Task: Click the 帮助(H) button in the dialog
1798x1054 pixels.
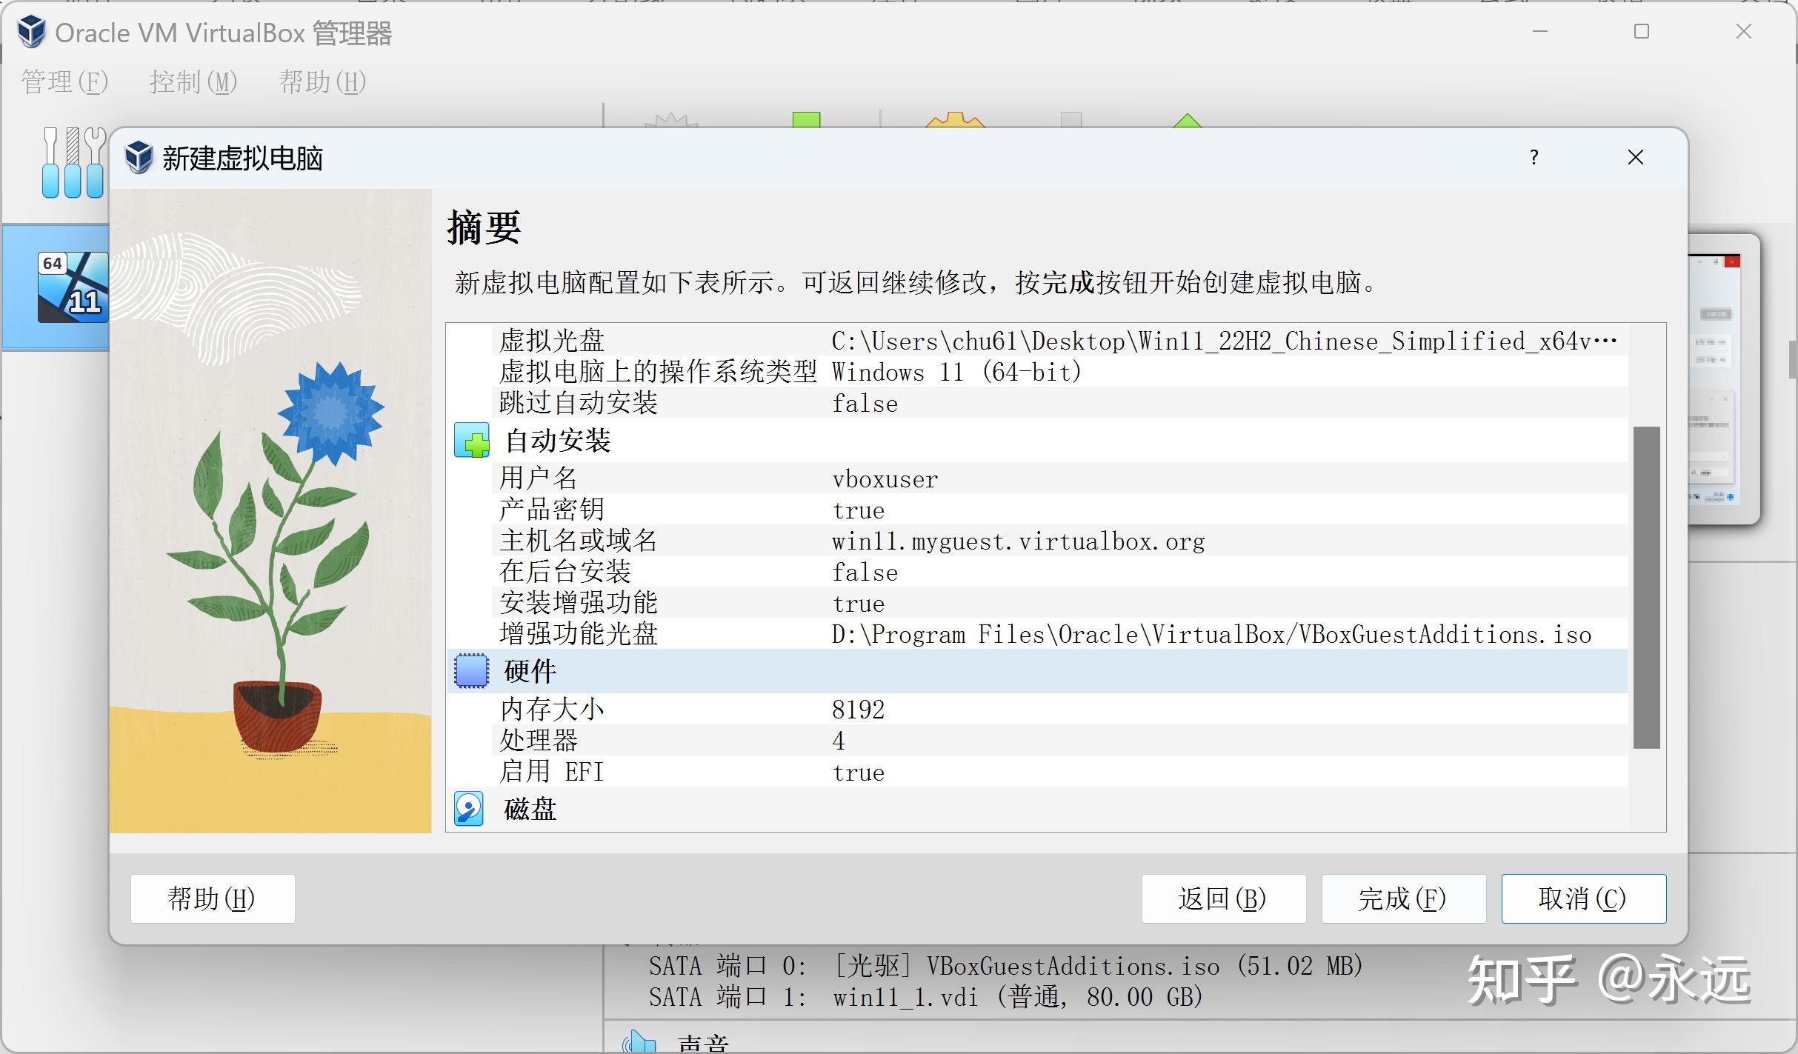Action: 212,898
